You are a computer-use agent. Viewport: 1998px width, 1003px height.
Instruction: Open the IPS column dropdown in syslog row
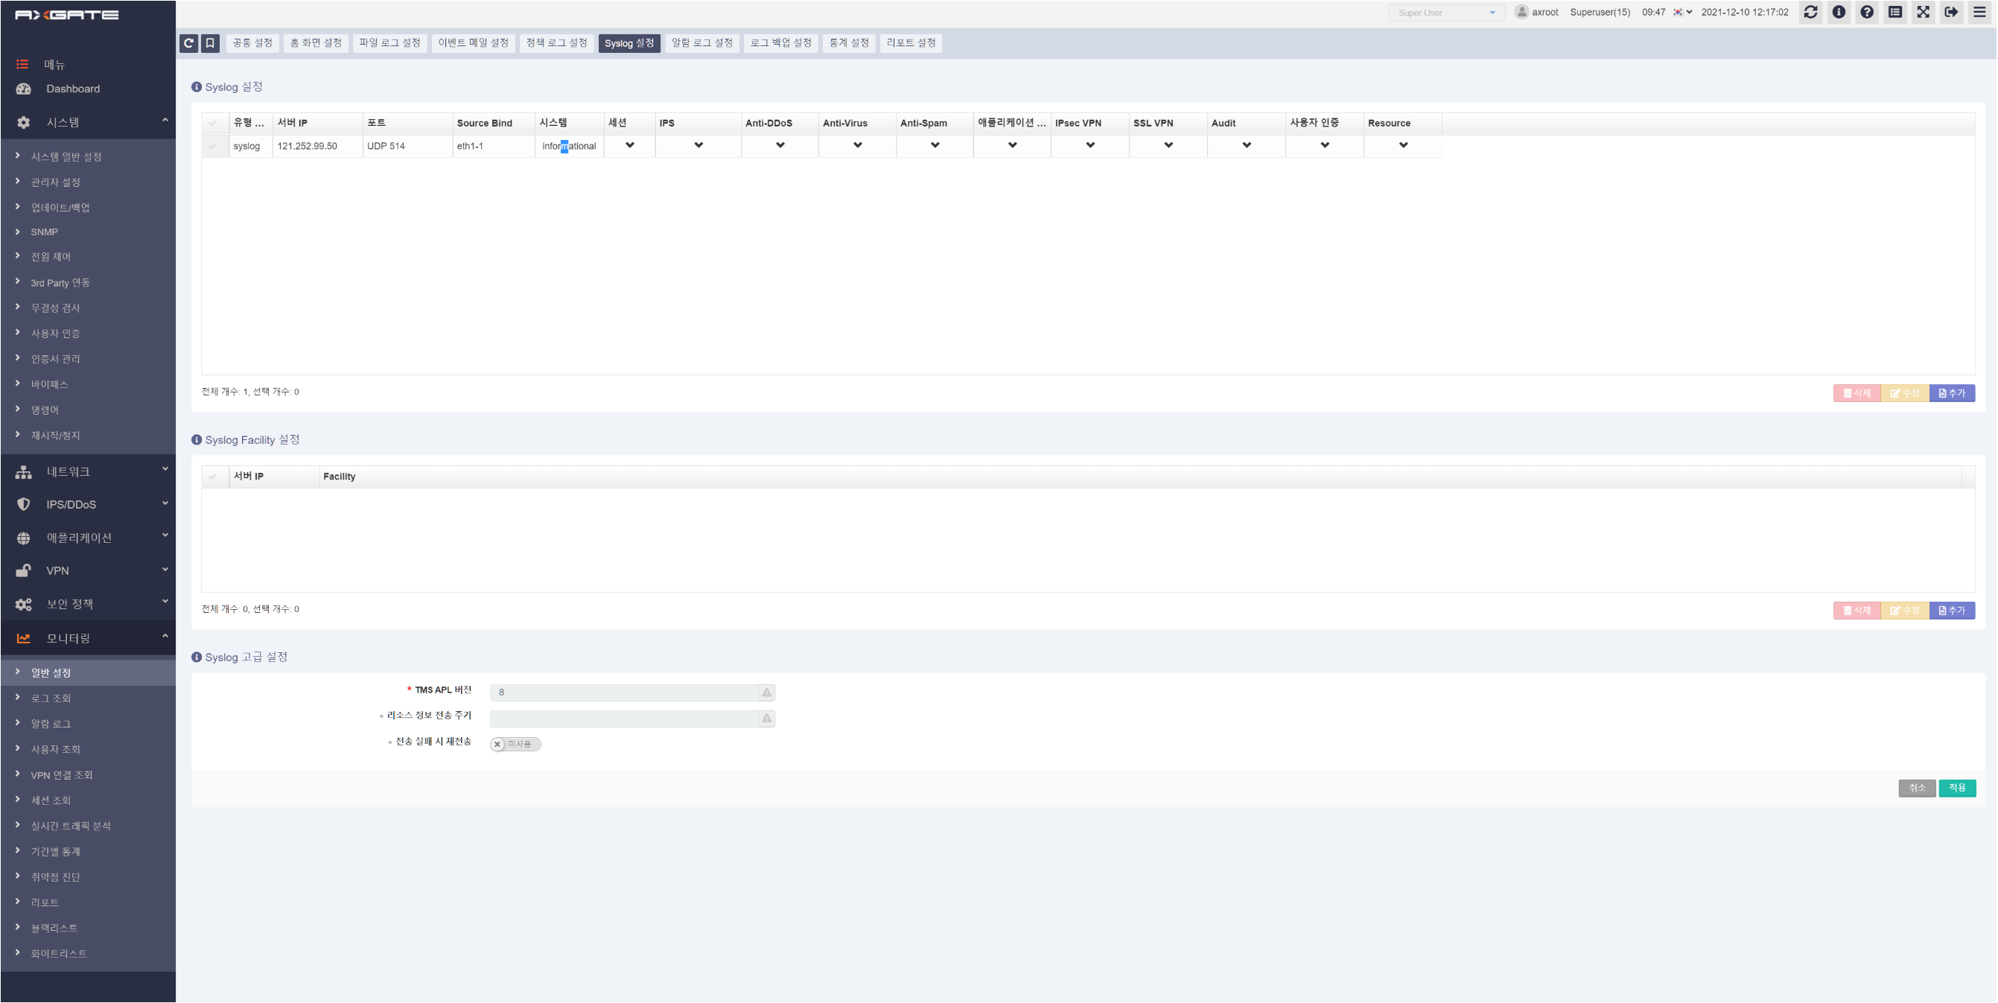point(698,146)
